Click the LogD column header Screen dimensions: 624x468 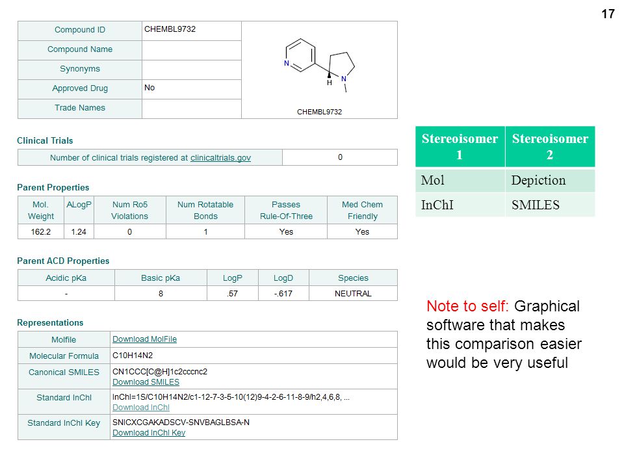pyautogui.click(x=283, y=278)
